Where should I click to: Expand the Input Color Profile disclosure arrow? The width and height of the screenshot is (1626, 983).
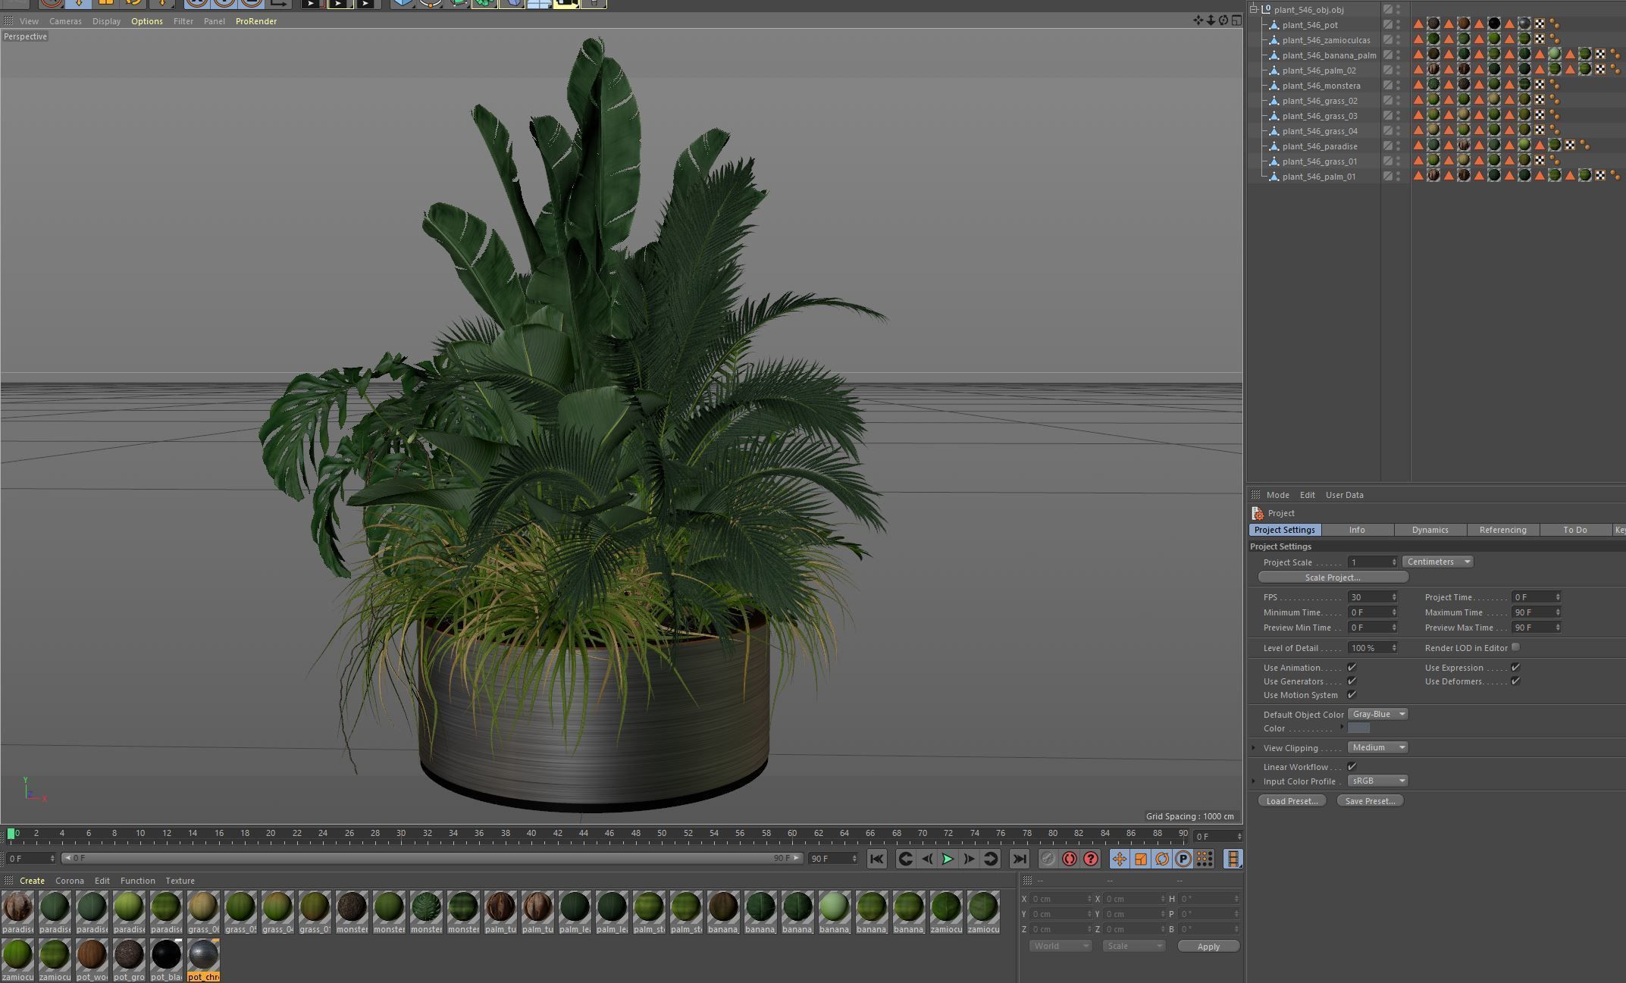click(1254, 781)
